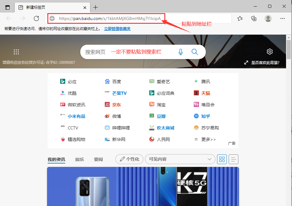
Task: Click the 立即管理收藏夹 link
Action: 117,29
